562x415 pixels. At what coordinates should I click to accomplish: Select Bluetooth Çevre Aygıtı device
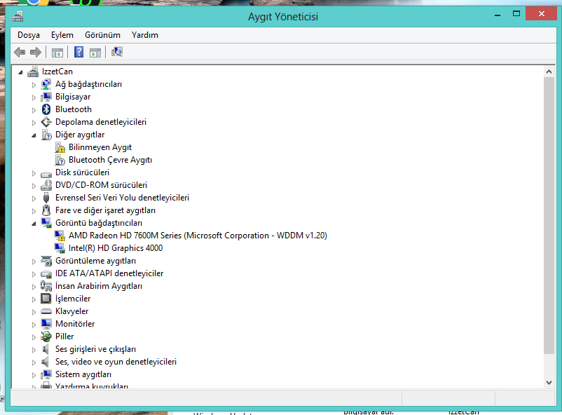point(110,160)
